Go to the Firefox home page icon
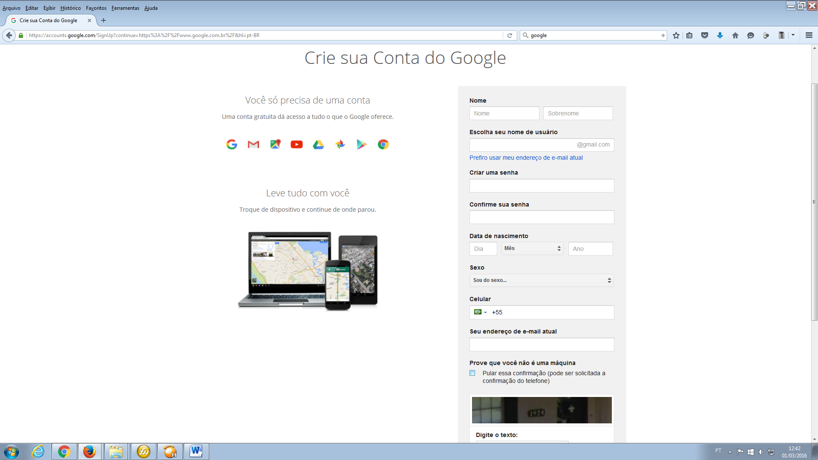 (x=735, y=35)
